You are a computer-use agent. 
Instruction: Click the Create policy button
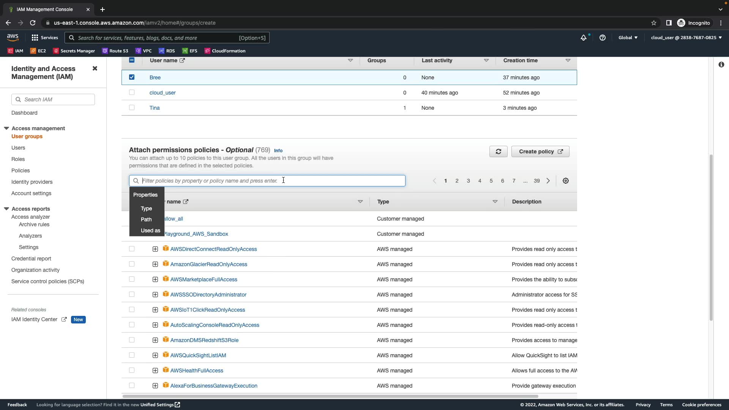point(540,151)
